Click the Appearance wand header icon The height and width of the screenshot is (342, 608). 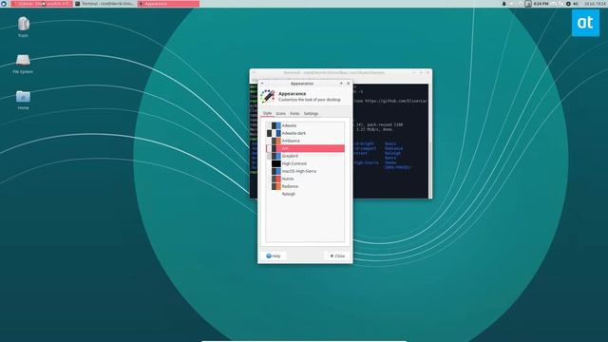(268, 96)
